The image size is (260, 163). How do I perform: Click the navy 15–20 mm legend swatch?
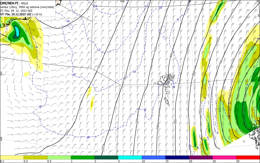177,158
